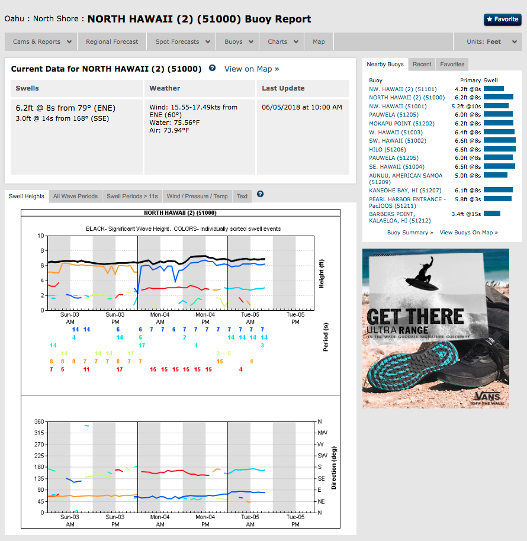The width and height of the screenshot is (527, 541).
Task: Change Units from Feet dropdown
Action: (487, 42)
